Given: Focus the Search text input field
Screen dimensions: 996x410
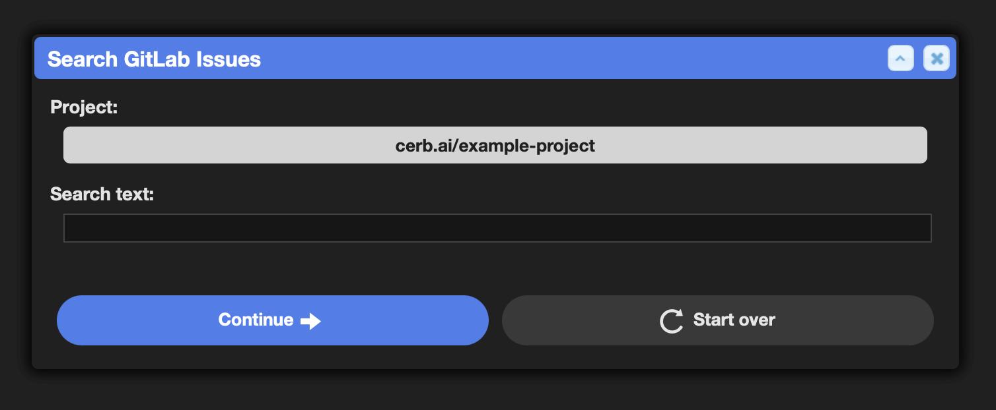Looking at the screenshot, I should pyautogui.click(x=497, y=228).
